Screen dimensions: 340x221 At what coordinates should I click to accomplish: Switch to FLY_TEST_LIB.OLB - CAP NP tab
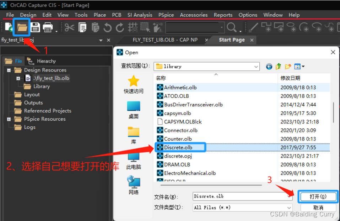(x=165, y=40)
